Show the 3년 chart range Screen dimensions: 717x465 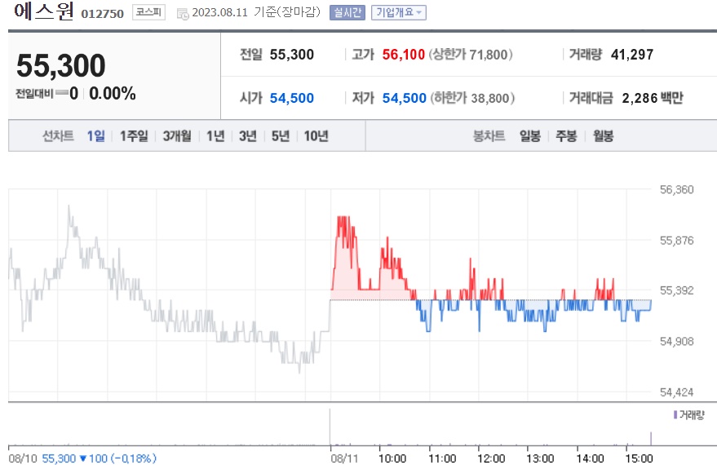[x=248, y=135]
